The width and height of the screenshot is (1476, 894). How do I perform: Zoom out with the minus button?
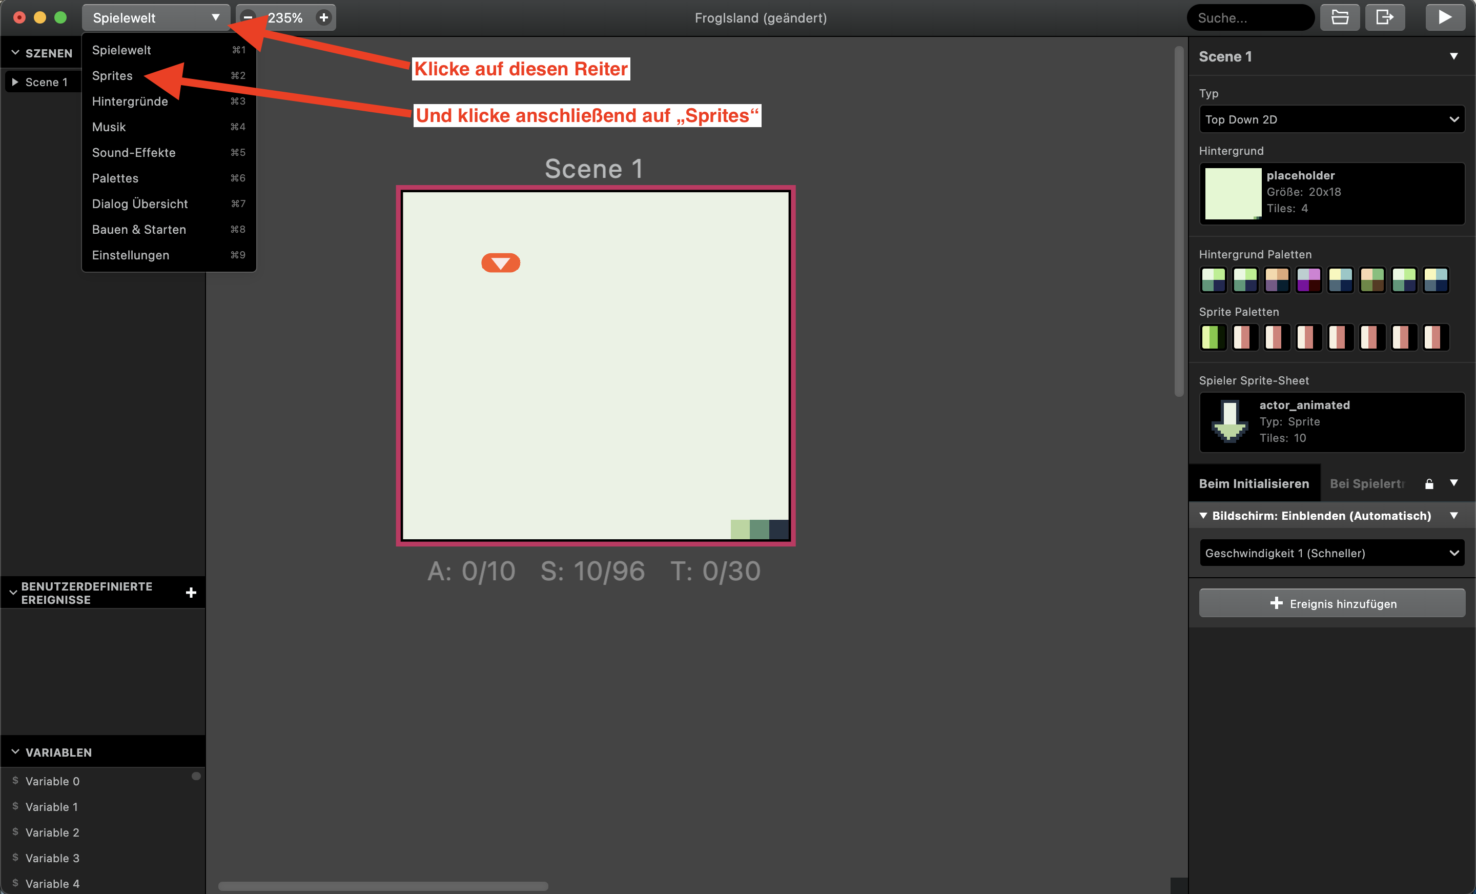[248, 17]
